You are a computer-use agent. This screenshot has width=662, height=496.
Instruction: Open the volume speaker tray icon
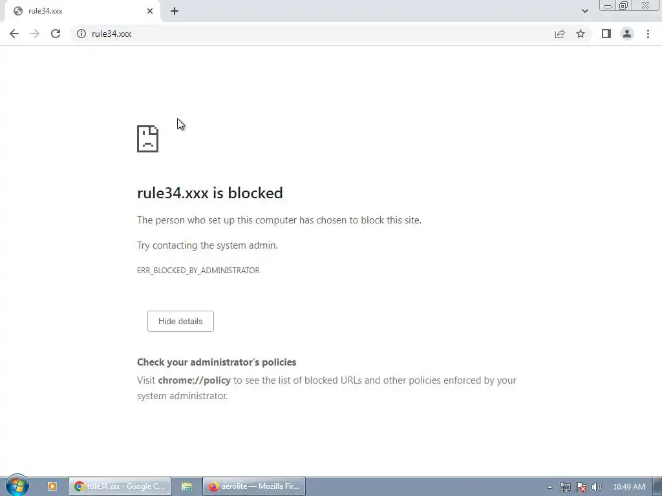click(597, 487)
